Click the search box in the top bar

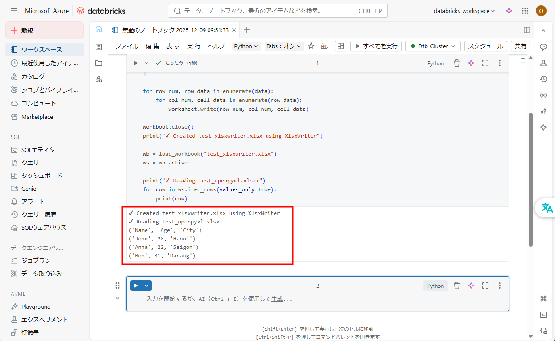pos(277,11)
